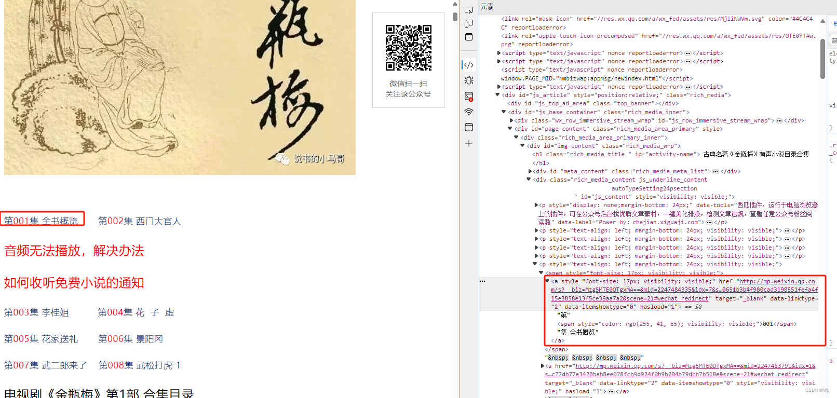Click the 金瓶梅 cover illustration
837x398 pixels.
(180, 87)
